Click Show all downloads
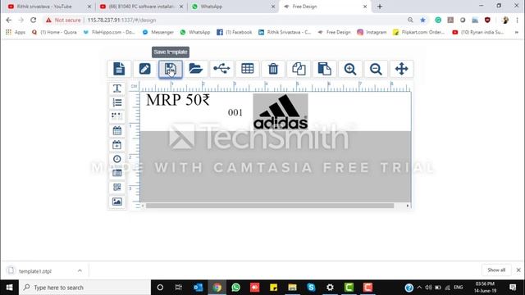The image size is (525, 295). [x=496, y=270]
